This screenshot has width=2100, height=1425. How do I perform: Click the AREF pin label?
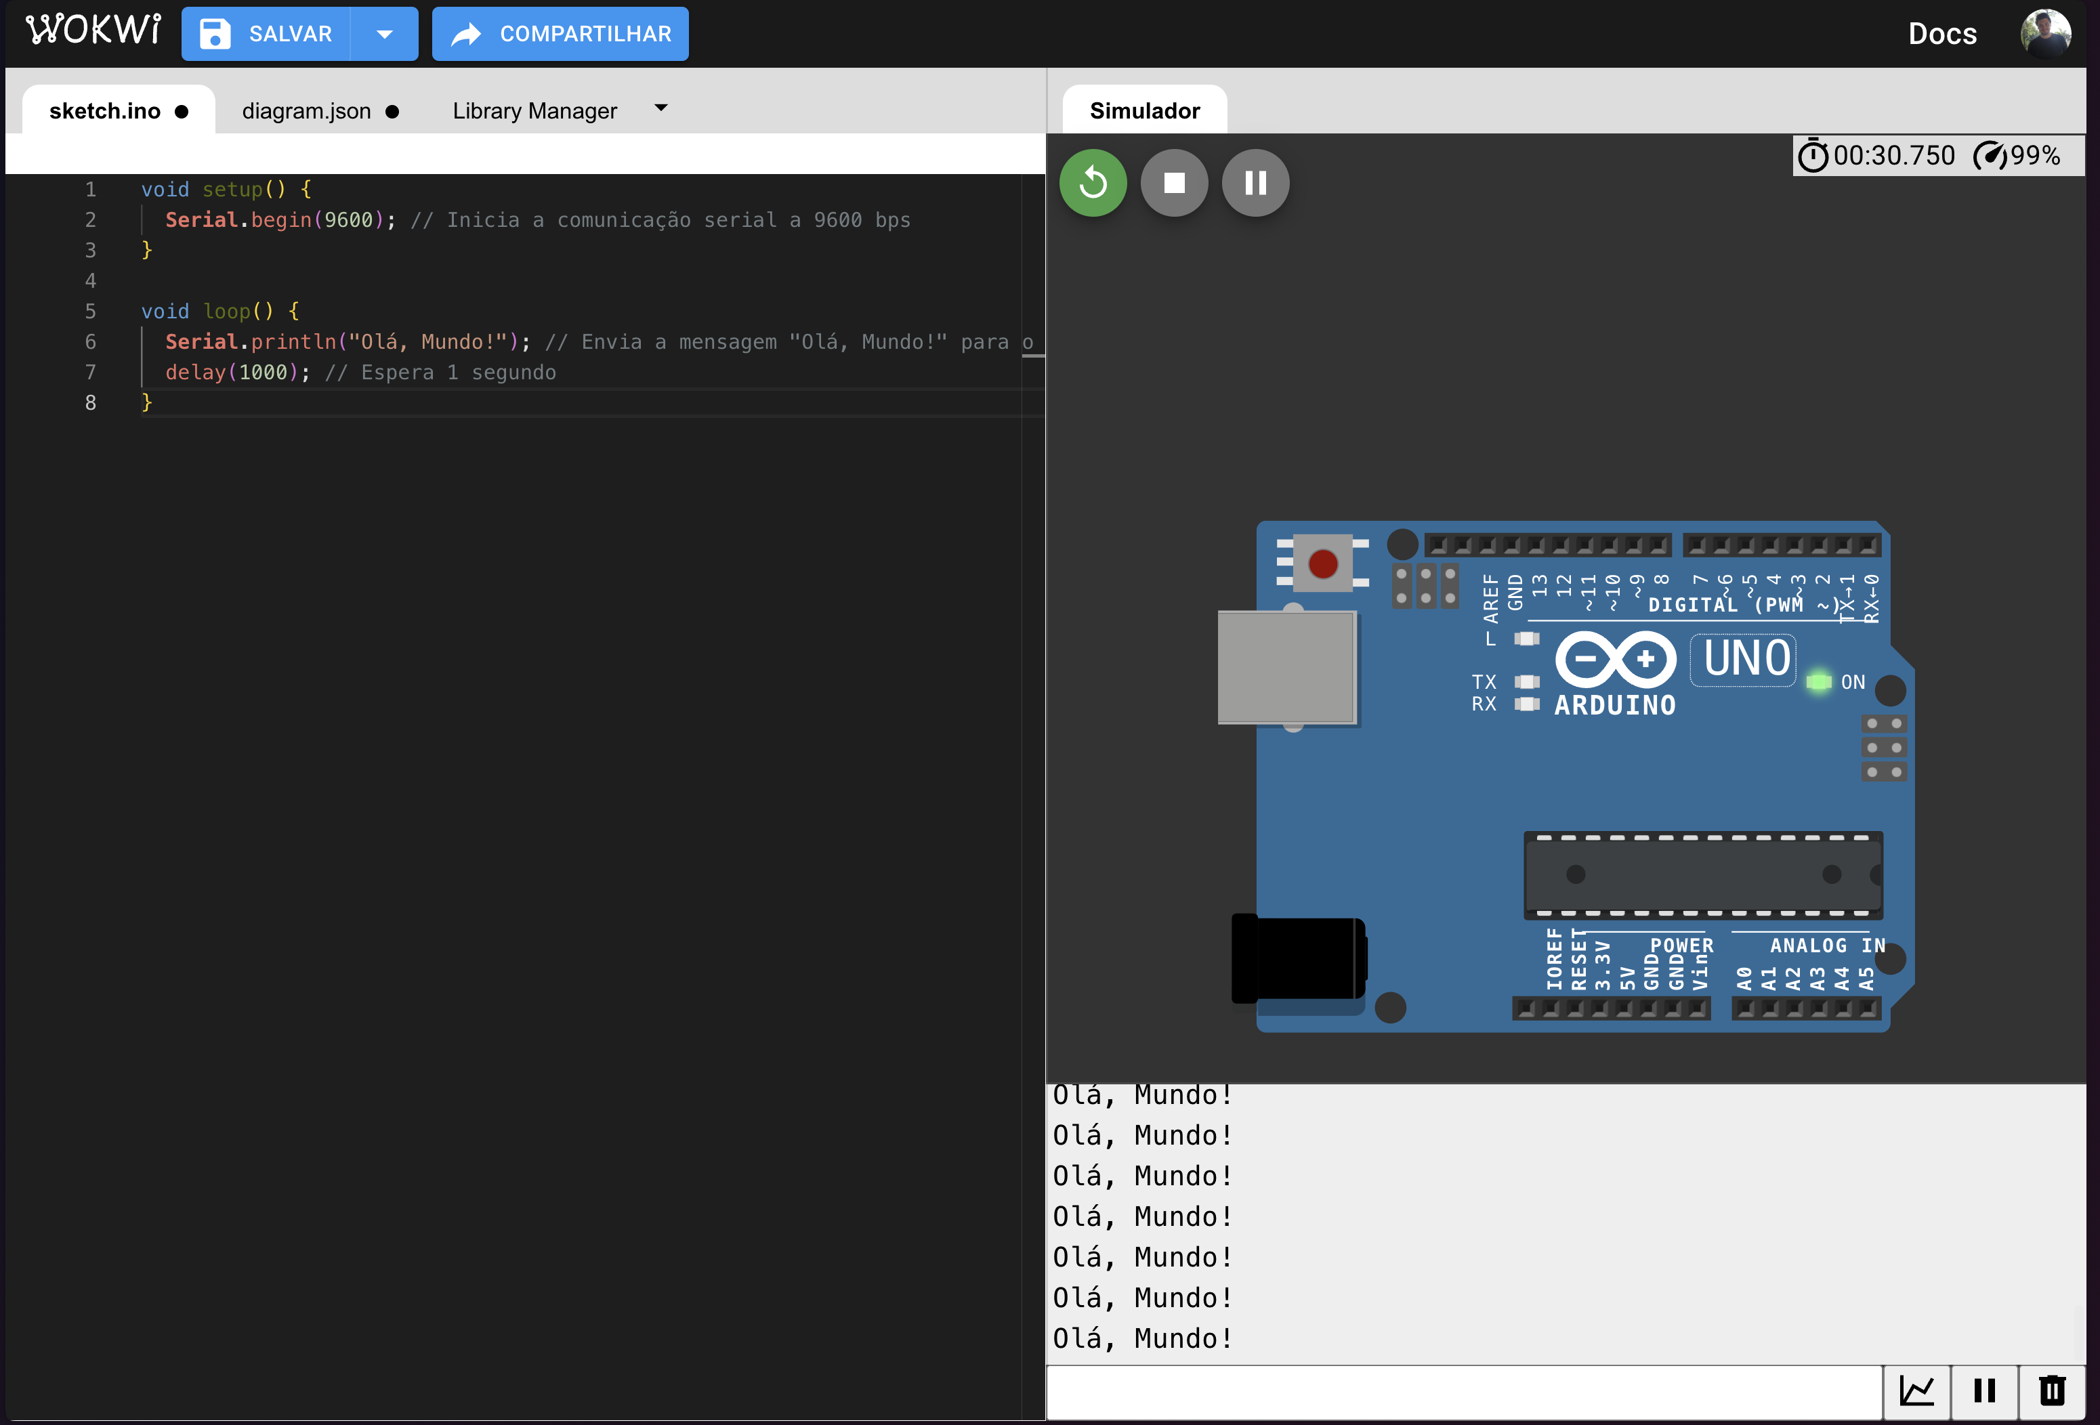tap(1491, 597)
